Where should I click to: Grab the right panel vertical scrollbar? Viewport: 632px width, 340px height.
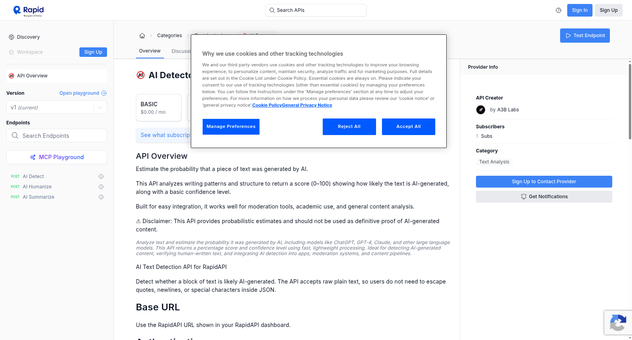point(630,101)
